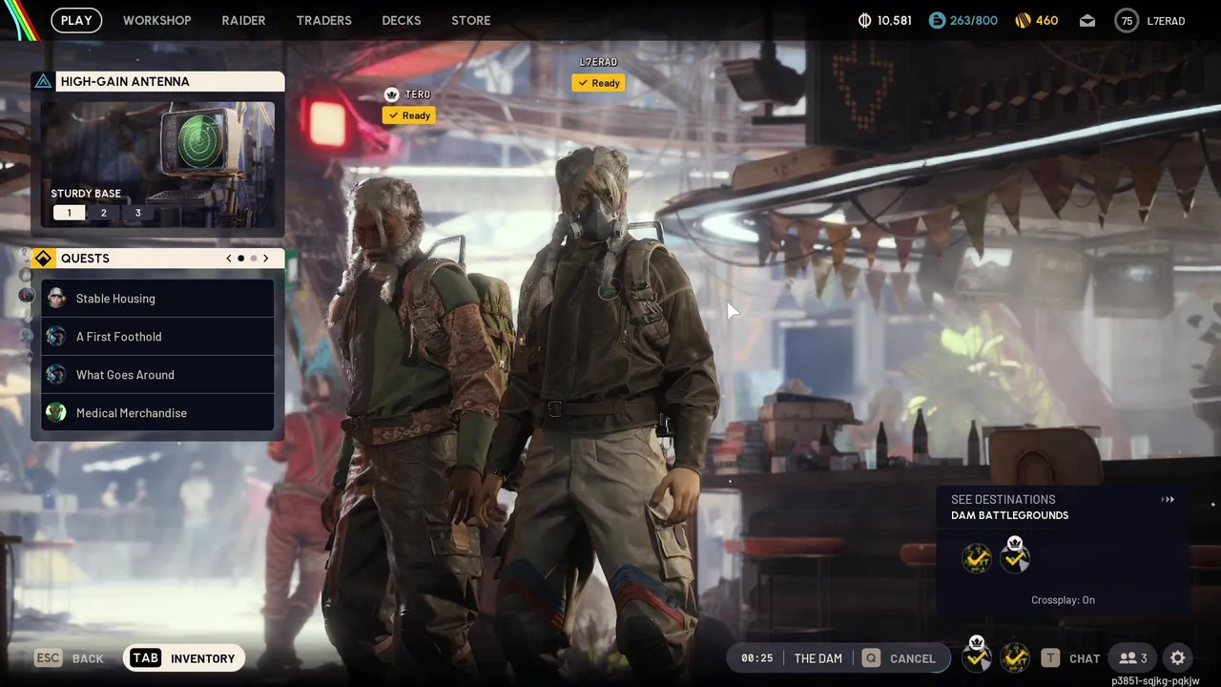Open the STORE tab
The height and width of the screenshot is (687, 1221).
[x=471, y=20]
